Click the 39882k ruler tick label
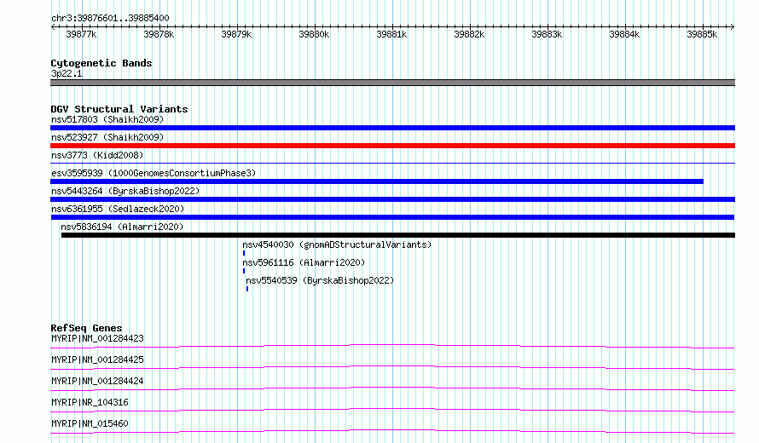This screenshot has height=443, width=759. point(469,34)
